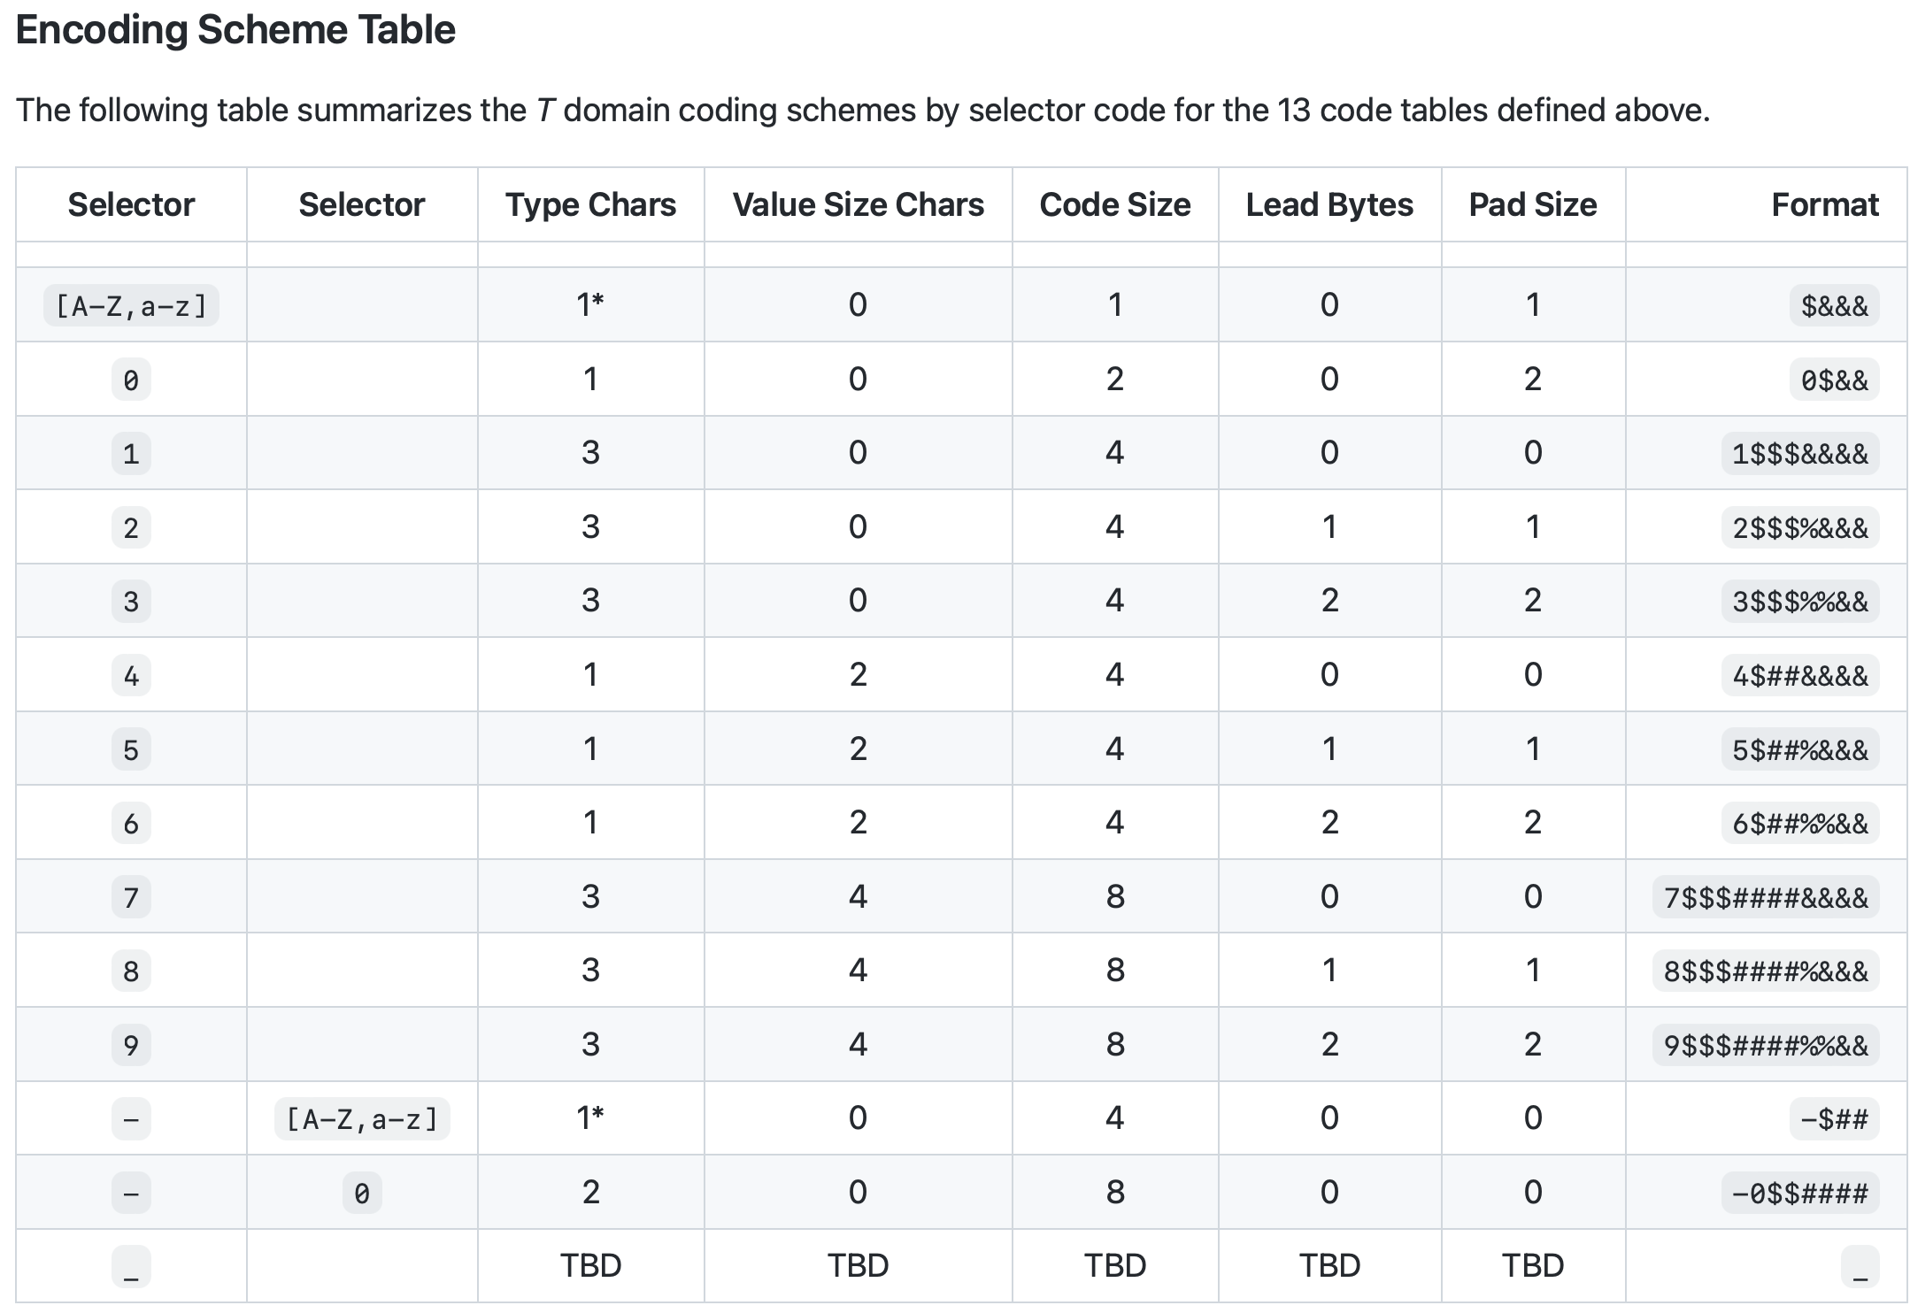
Task: Click selector code 5 in first column
Action: 131,750
